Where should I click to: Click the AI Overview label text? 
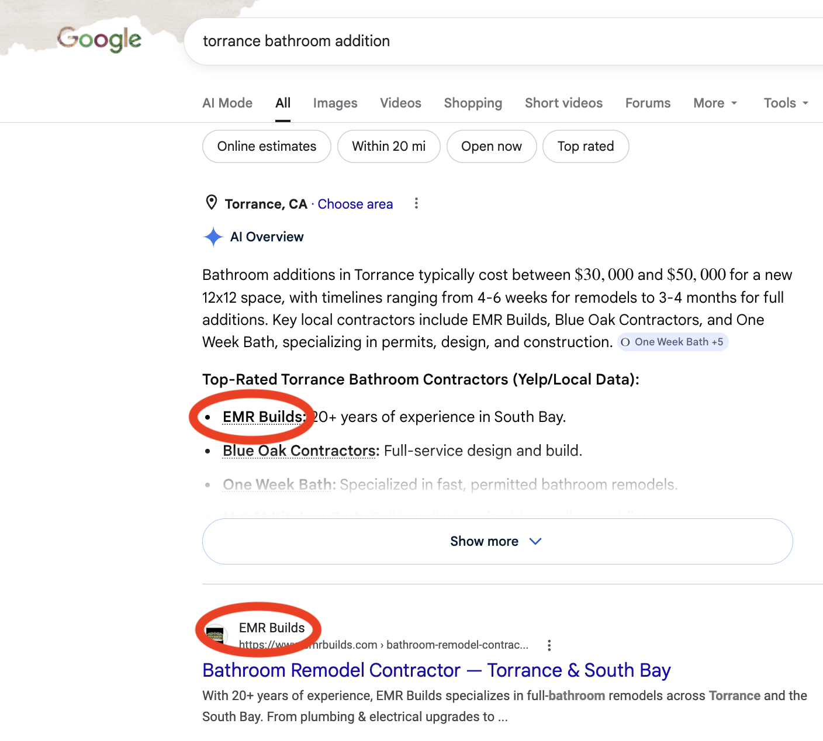[x=267, y=237]
